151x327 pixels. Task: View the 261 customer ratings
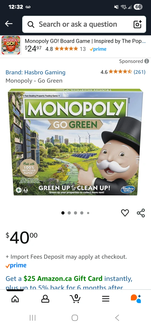coord(139,72)
